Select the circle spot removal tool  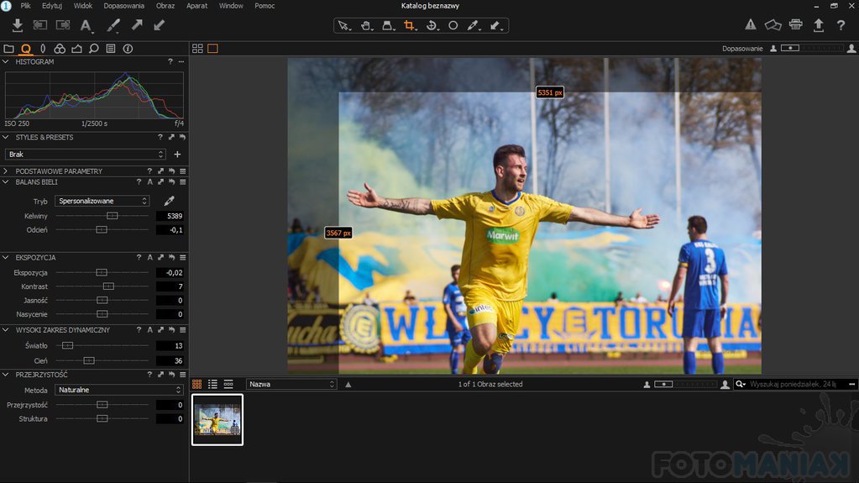tap(453, 25)
